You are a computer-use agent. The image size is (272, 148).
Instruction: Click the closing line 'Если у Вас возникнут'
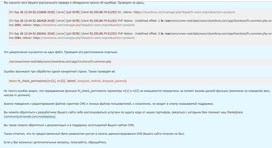click(x=55, y=142)
